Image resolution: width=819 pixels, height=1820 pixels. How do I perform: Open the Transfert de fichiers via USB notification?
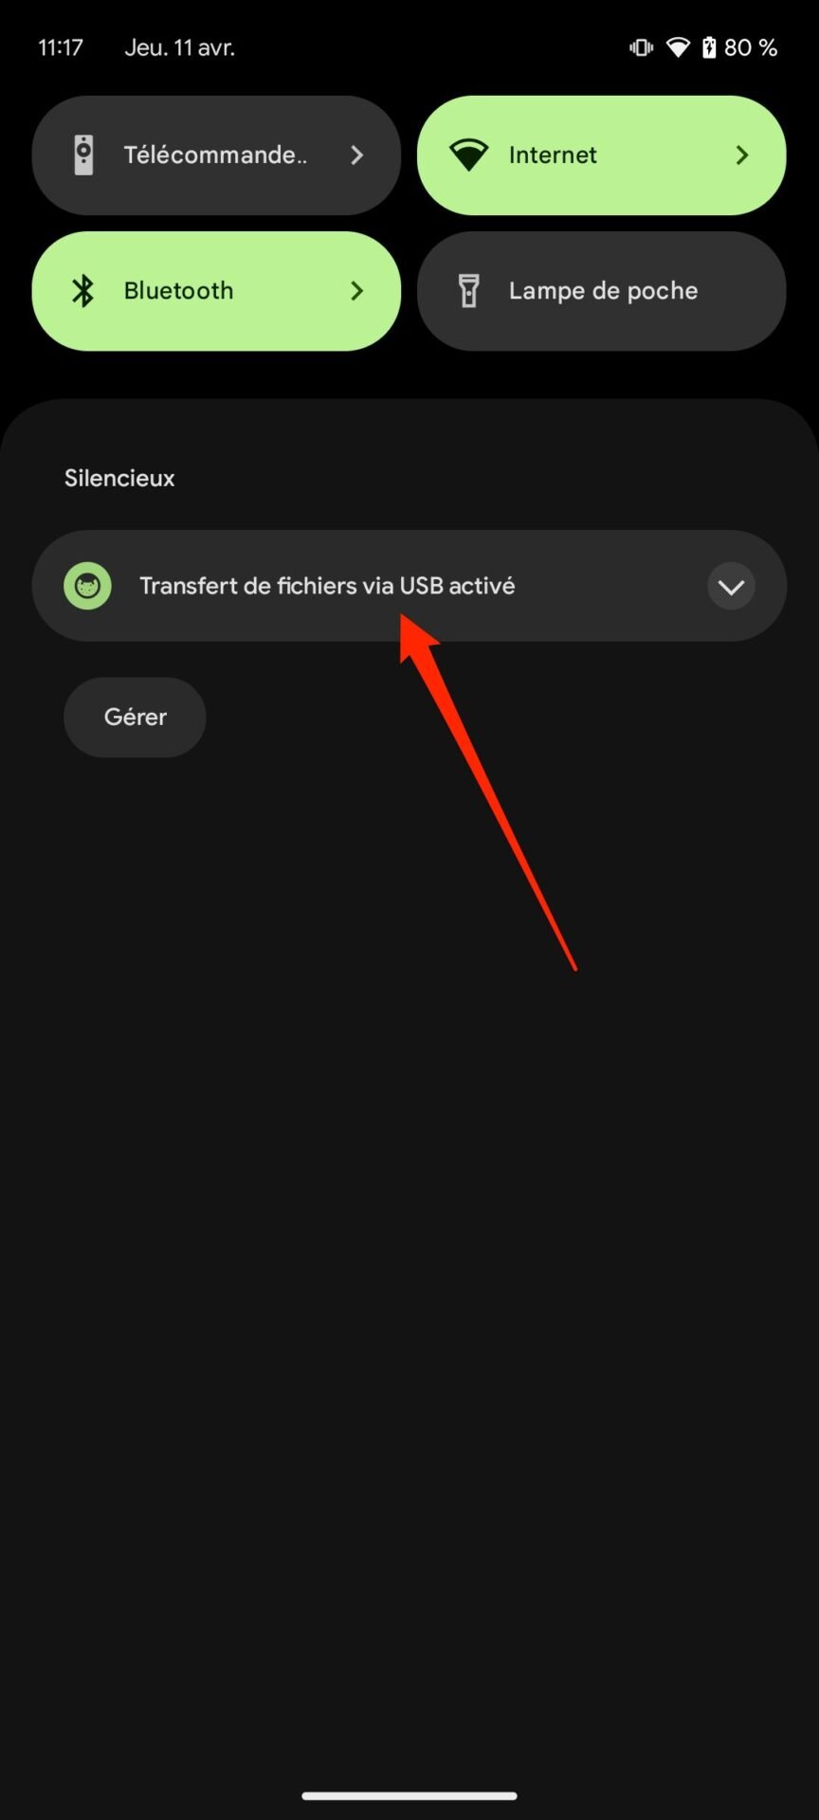tap(409, 586)
